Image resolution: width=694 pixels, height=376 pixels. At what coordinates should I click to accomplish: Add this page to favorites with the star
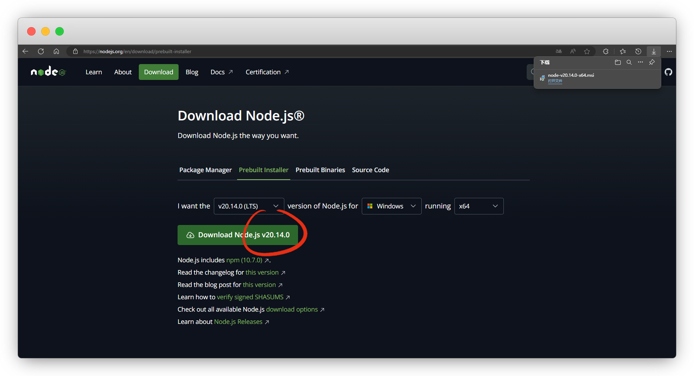coord(587,51)
